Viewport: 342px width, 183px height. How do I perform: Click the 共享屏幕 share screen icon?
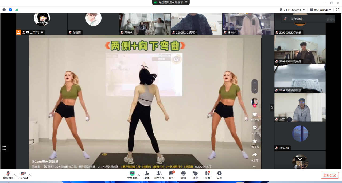(x=132, y=174)
